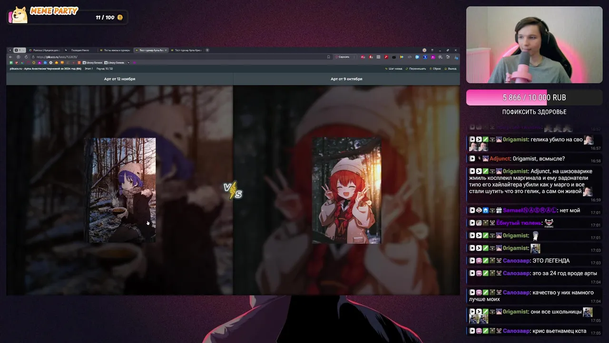Open the browser profile avatar
The height and width of the screenshot is (343, 609).
tap(424, 50)
